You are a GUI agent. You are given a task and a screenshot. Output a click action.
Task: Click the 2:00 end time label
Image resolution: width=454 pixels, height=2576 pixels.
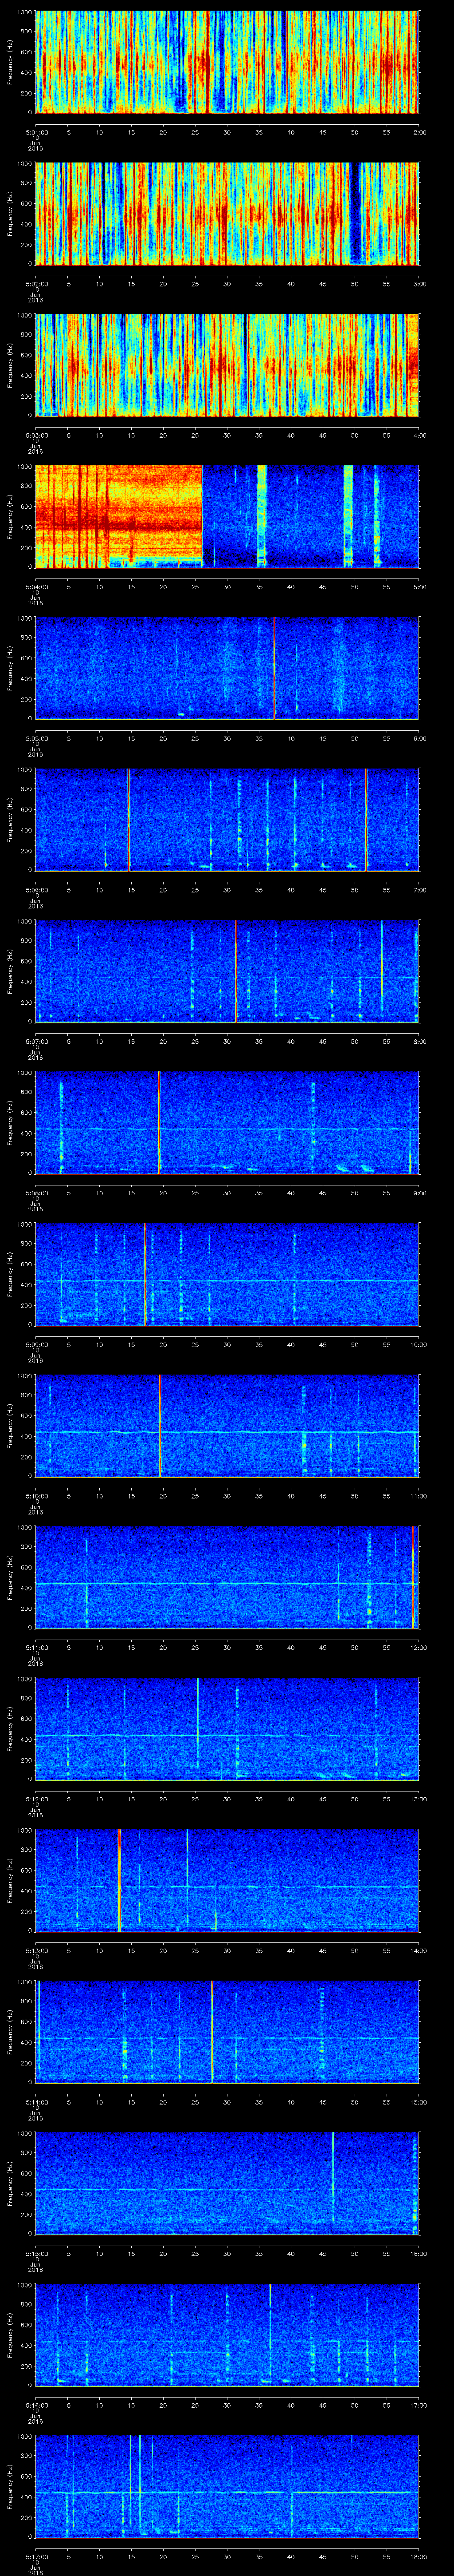[419, 132]
